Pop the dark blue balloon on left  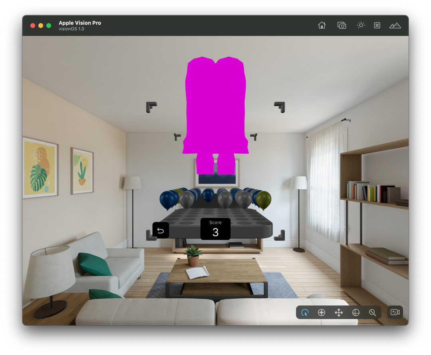168,200
